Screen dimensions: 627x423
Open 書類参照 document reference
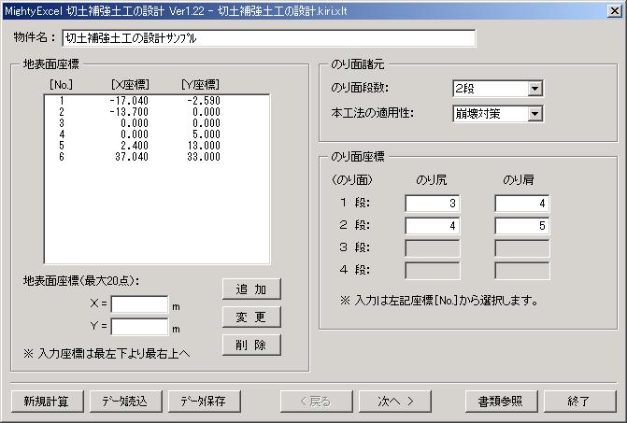tap(501, 401)
